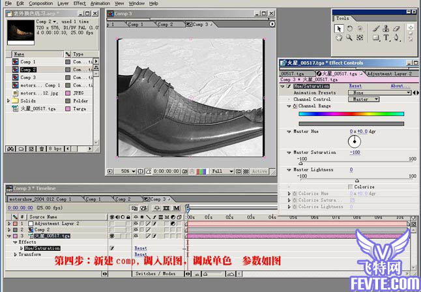
Task: Select the Zoom magnifier tool
Action: tap(349, 38)
